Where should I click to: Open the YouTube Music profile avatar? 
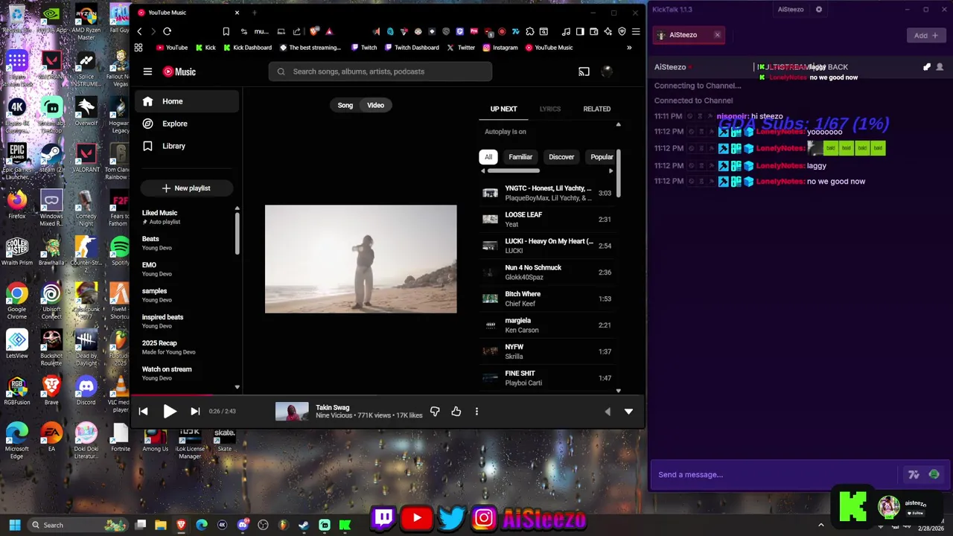(607, 71)
